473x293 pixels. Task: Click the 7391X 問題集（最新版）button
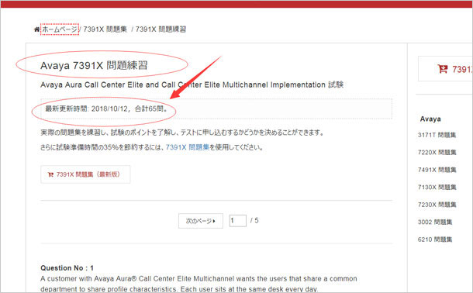(85, 174)
